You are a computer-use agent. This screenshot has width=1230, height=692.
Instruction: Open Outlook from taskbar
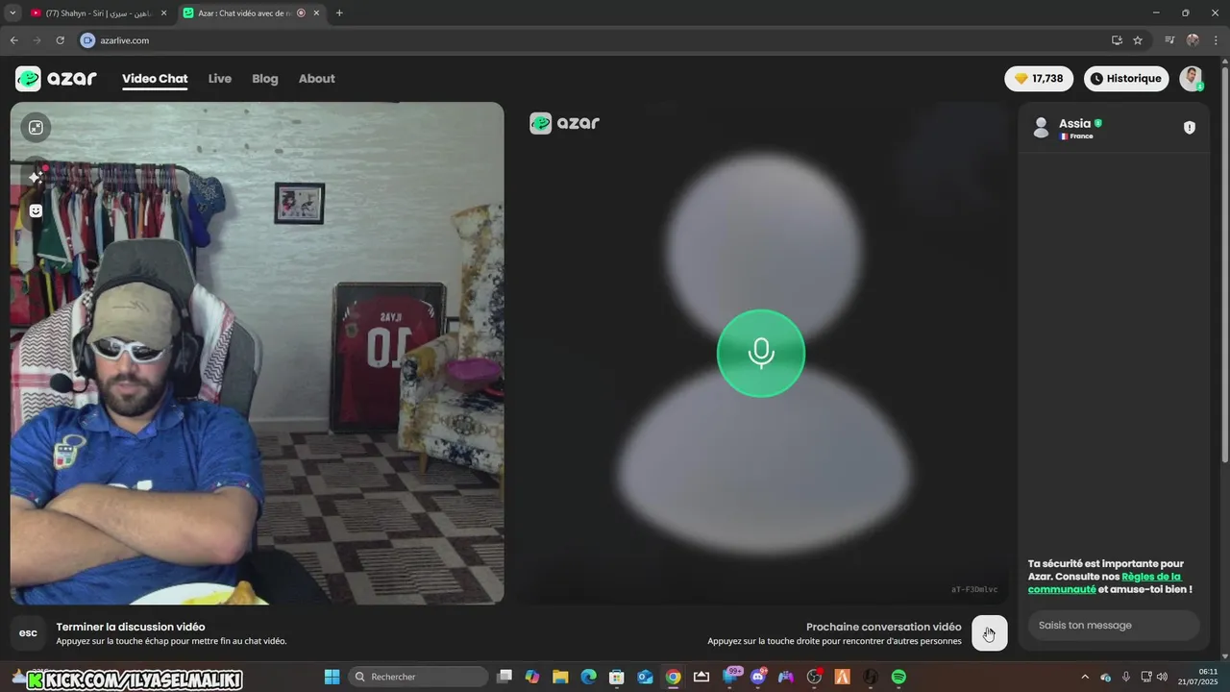[645, 677]
